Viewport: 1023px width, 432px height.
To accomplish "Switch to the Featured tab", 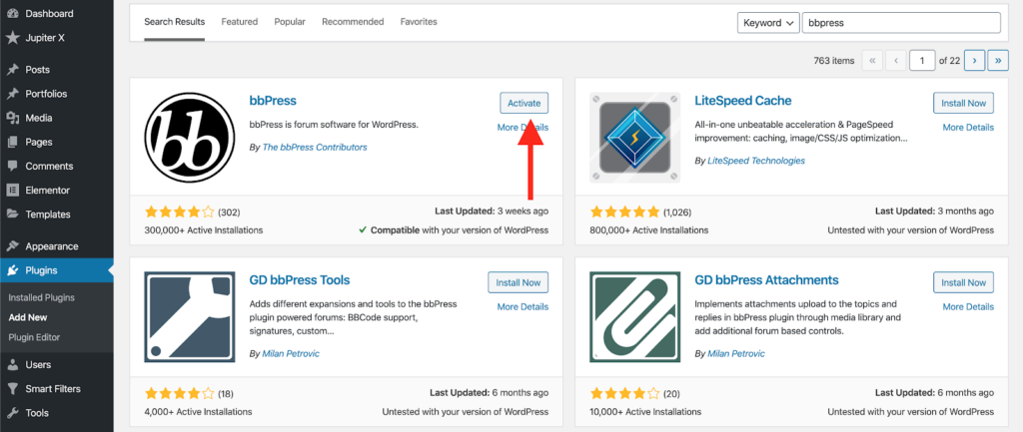I will point(239,21).
